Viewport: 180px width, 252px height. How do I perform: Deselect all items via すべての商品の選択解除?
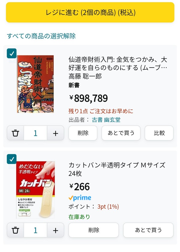[x=41, y=36]
